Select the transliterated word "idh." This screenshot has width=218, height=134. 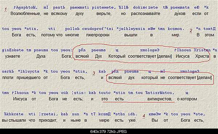coord(132,114)
